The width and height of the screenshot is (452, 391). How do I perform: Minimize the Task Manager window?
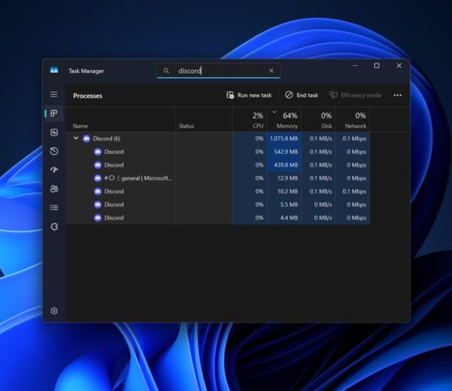tap(356, 66)
